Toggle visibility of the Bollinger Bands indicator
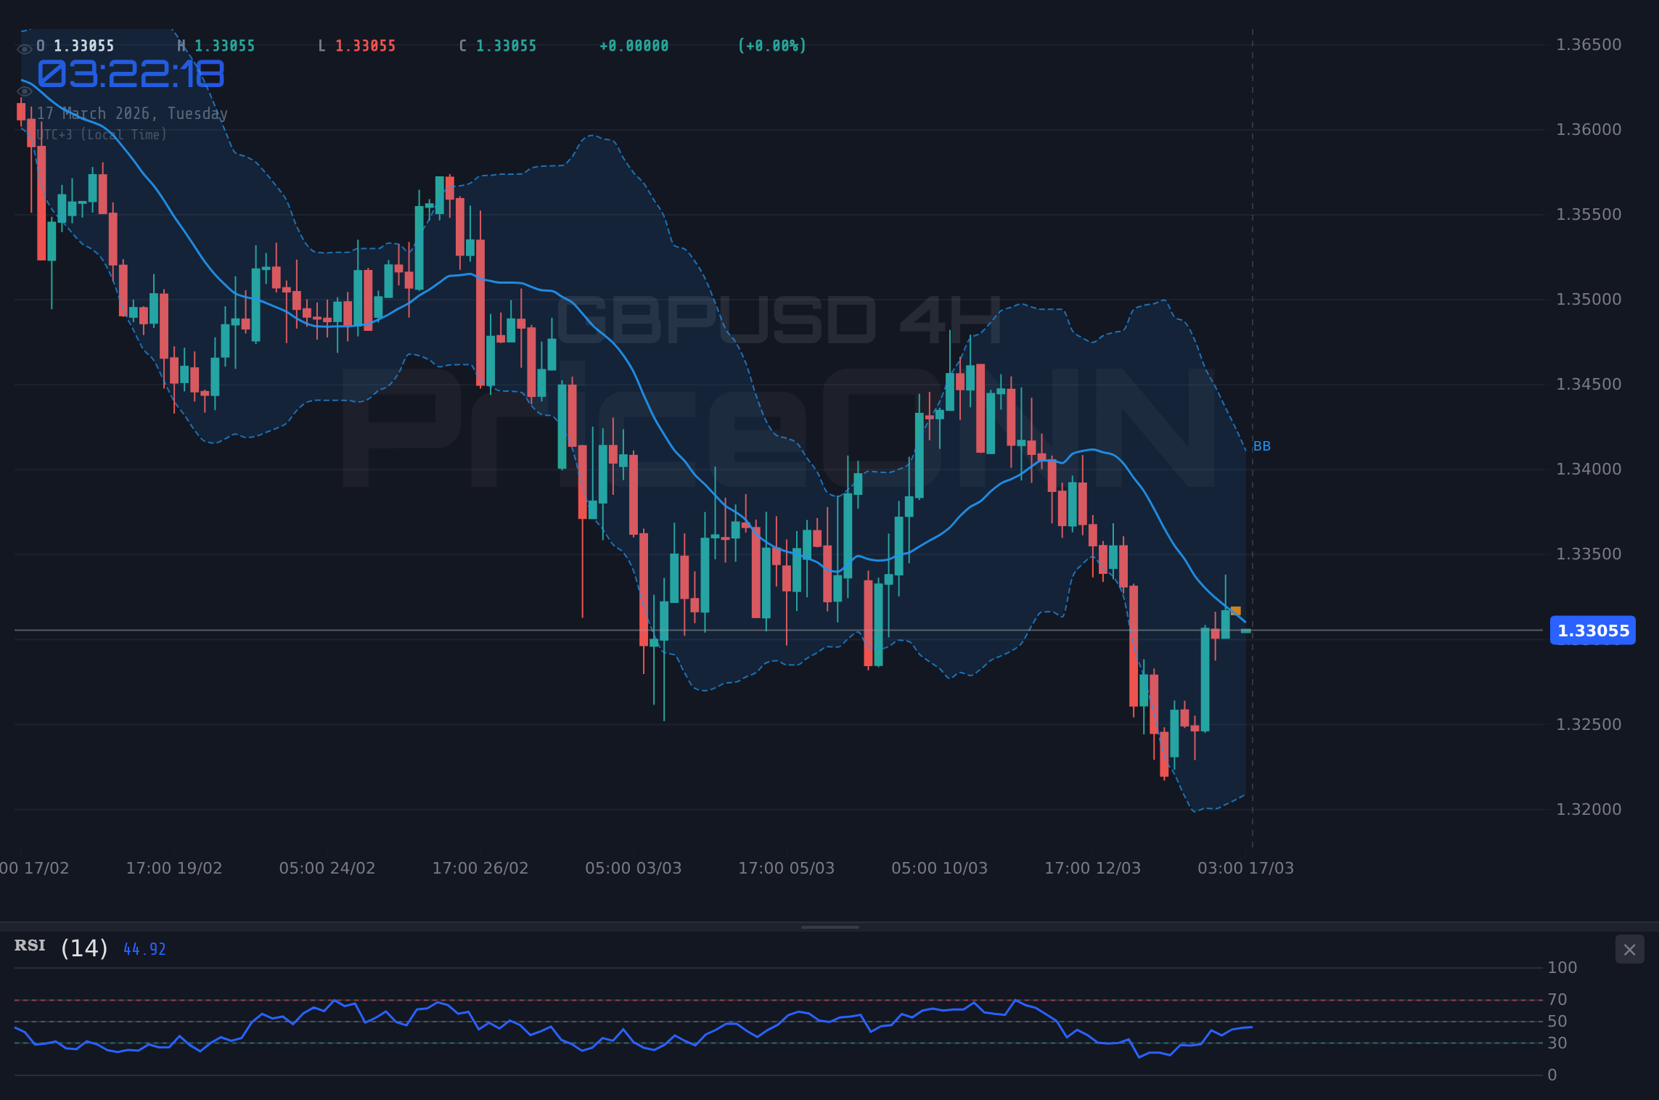The image size is (1659, 1100). (x=24, y=91)
